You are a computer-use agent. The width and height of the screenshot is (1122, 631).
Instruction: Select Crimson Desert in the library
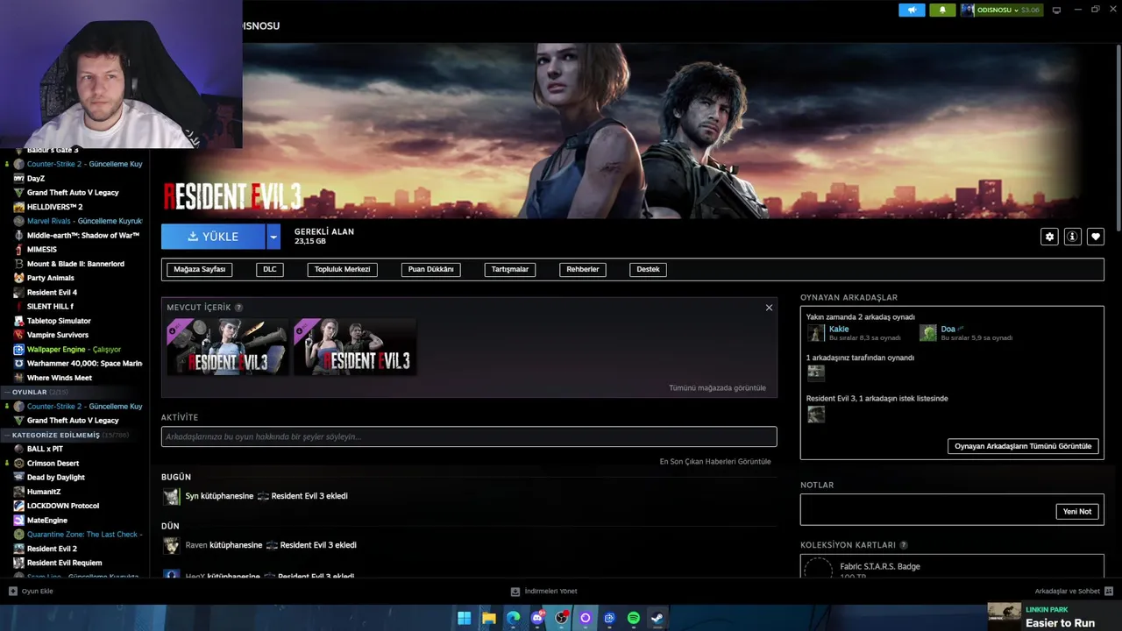point(53,464)
